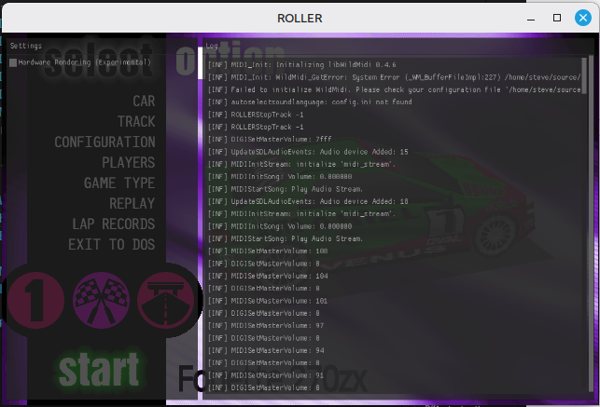The width and height of the screenshot is (600, 407).
Task: Click the MIDISetMasterVolume: 91 log line
Action: [x=266, y=375]
